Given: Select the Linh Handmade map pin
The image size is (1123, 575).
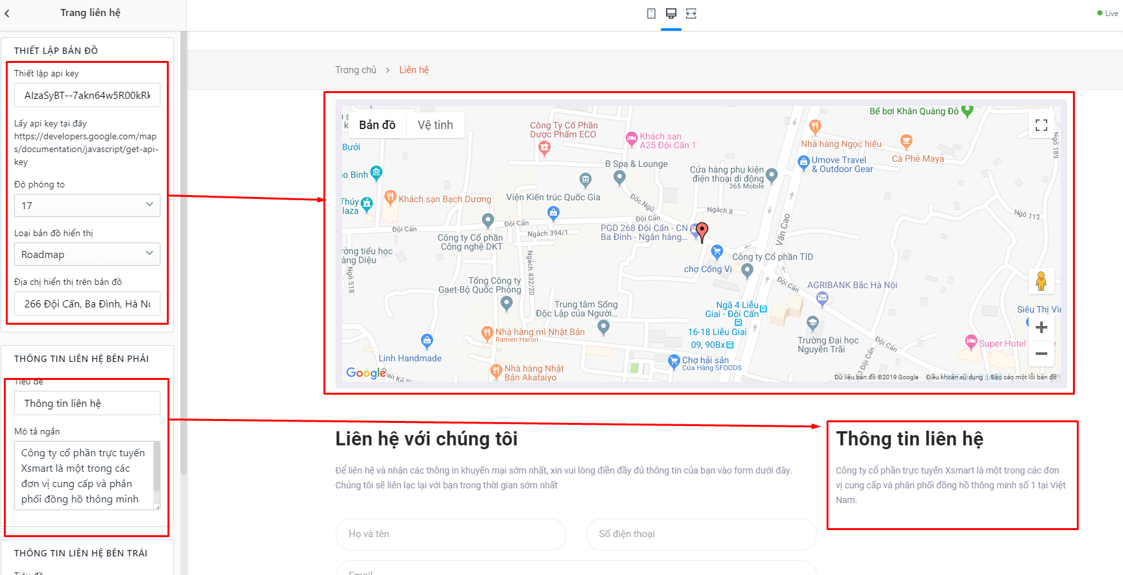Looking at the screenshot, I should 427,341.
